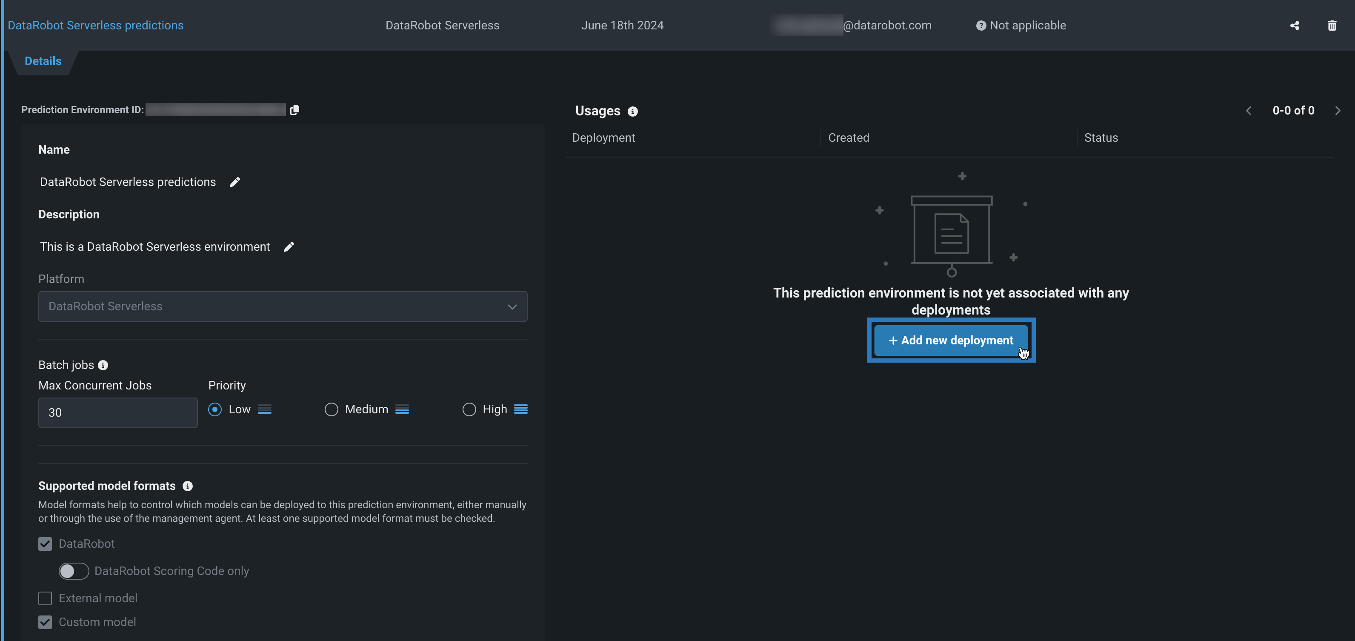Go to next Usages page arrow
Viewport: 1355px width, 641px height.
tap(1338, 111)
